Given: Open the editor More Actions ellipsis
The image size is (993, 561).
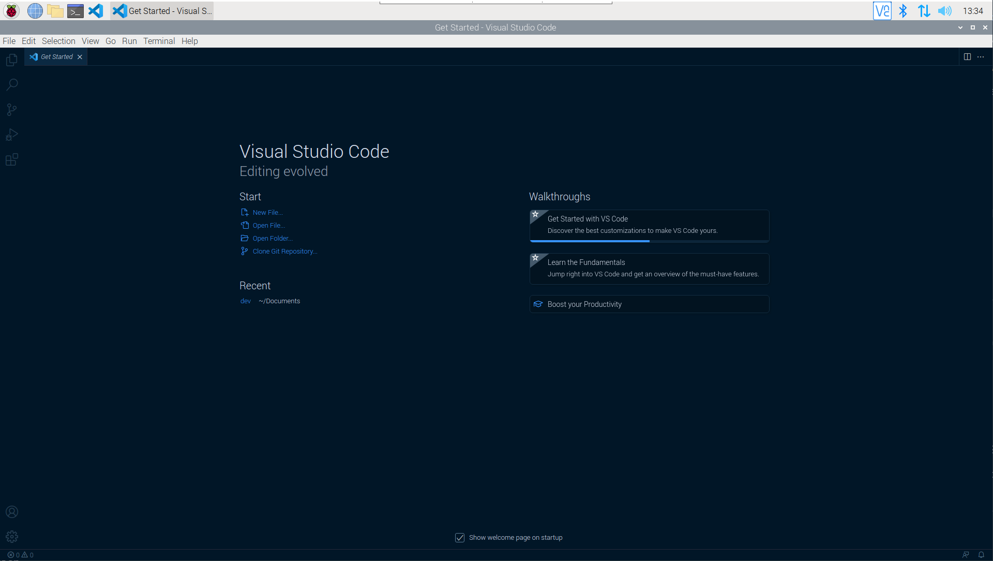Looking at the screenshot, I should coord(981,56).
